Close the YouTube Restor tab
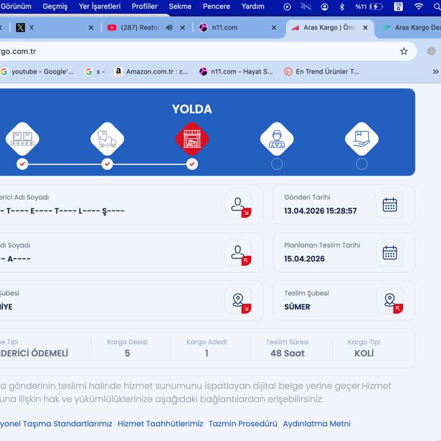This screenshot has height=441, width=441. pos(183,28)
